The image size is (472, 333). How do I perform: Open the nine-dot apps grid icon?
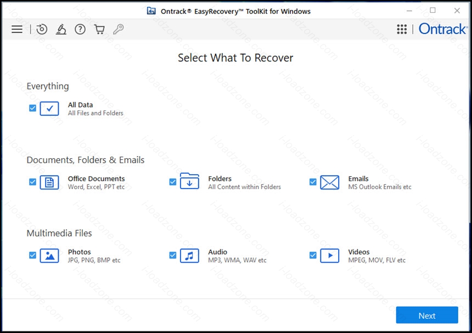(x=402, y=29)
